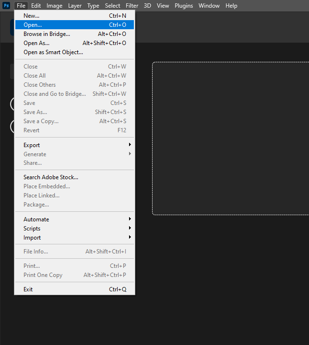Choose New... from the File menu
Image resolution: width=309 pixels, height=345 pixels.
pos(74,16)
